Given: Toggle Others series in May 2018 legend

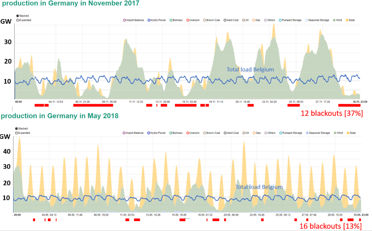Looking at the screenshot, I should pyautogui.click(x=270, y=133).
